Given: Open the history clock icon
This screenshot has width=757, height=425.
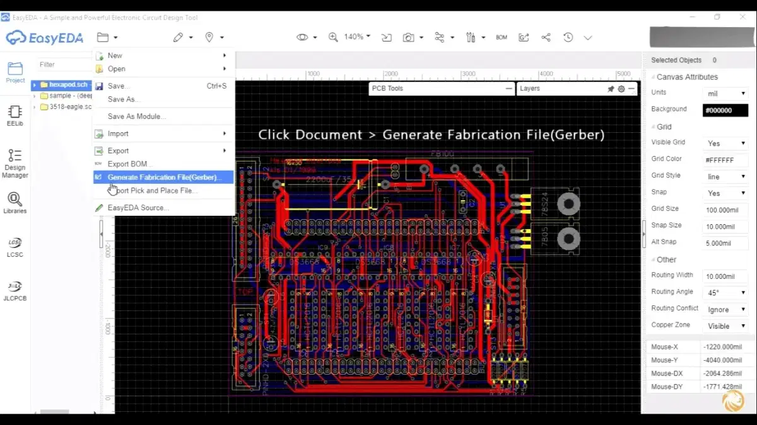Looking at the screenshot, I should (x=568, y=38).
